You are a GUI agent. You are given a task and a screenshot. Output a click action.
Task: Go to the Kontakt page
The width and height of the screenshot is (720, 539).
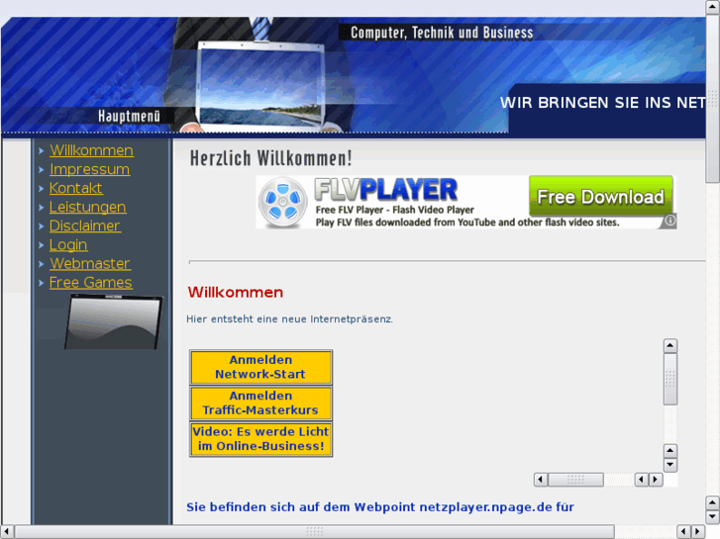(x=76, y=188)
